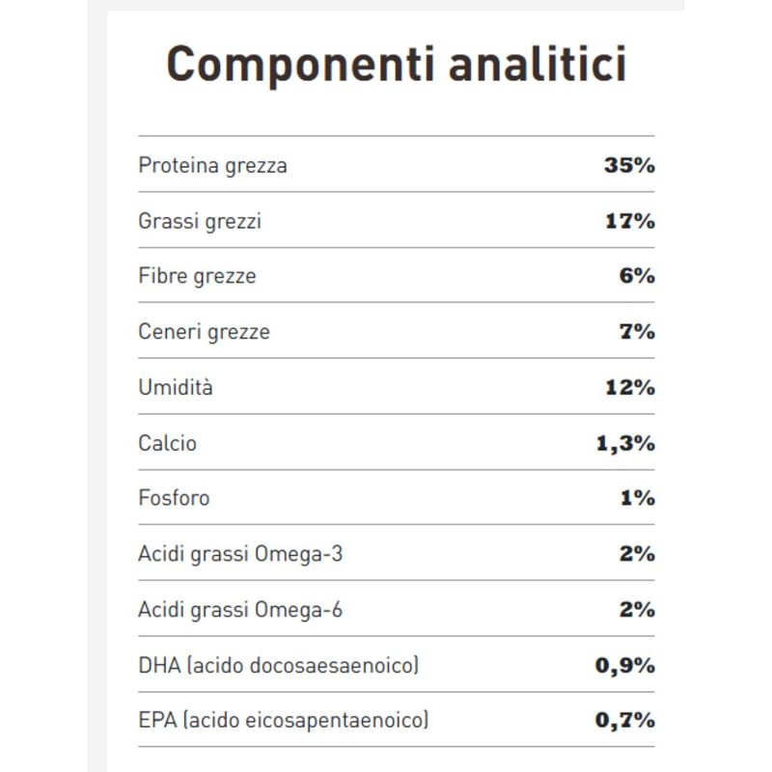Select the 17% Grassi grezzi value
This screenshot has width=772, height=772.
629,221
